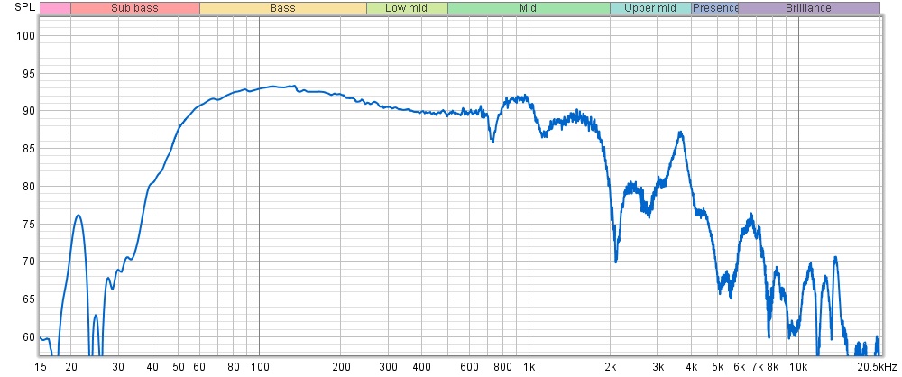Click the 75 SPL axis label
Image resolution: width=902 pixels, height=377 pixels.
point(30,225)
